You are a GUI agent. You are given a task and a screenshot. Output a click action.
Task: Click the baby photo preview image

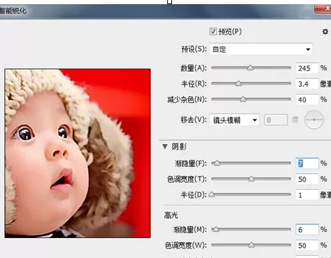coord(77,153)
